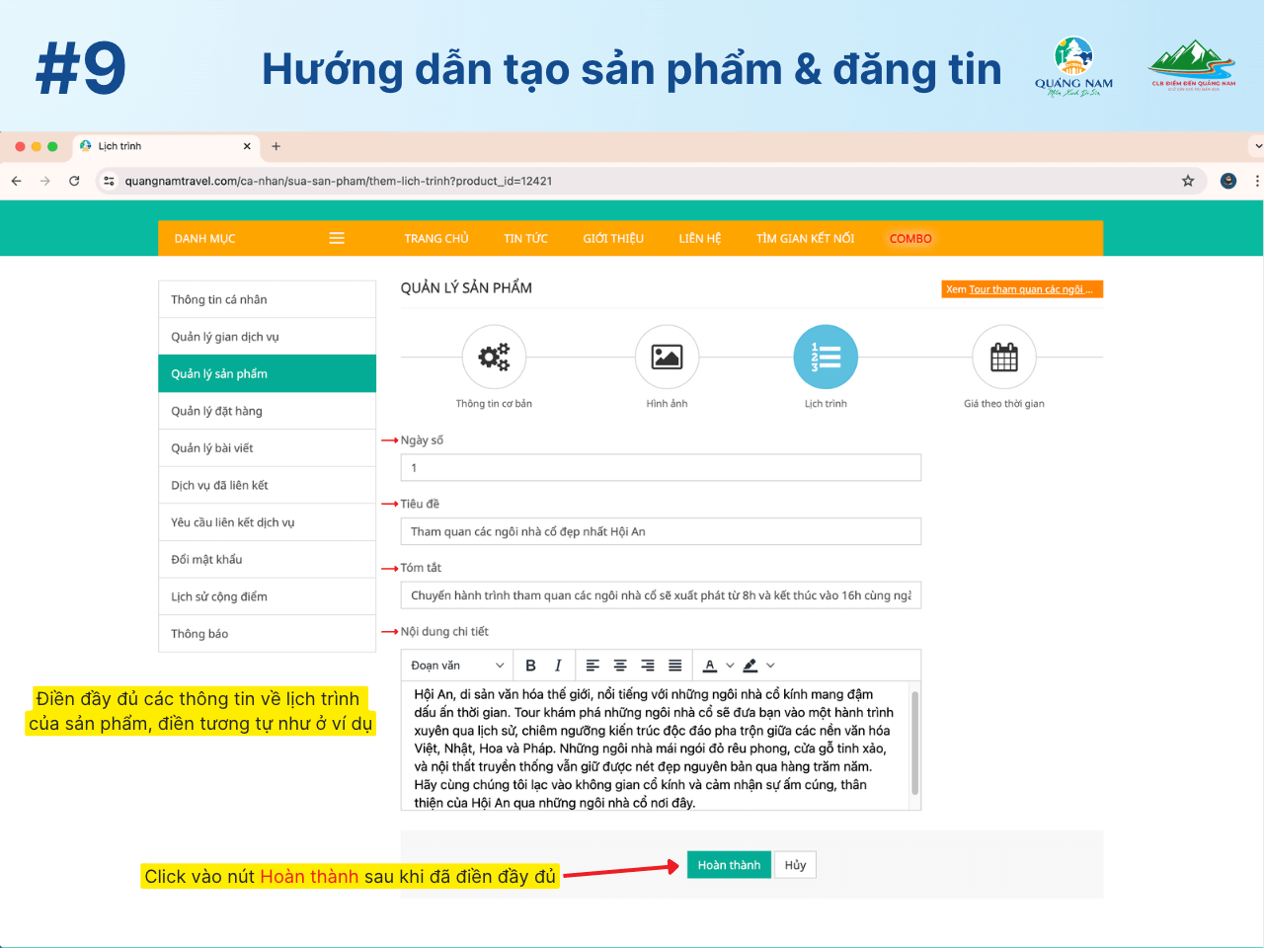
Task: Align editor text to the left
Action: click(x=592, y=666)
